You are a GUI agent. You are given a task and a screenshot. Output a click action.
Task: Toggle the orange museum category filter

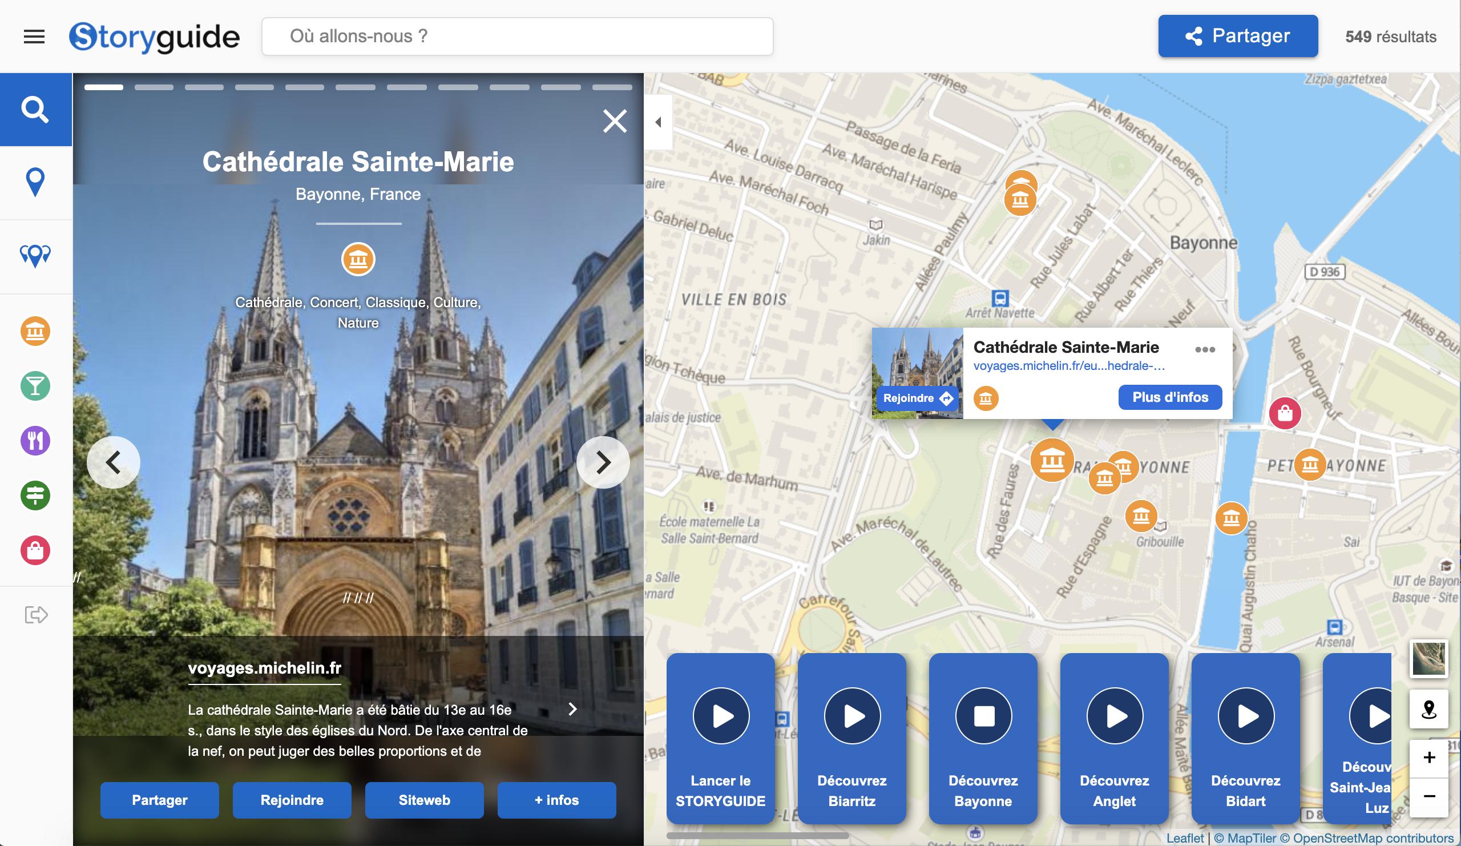(35, 331)
